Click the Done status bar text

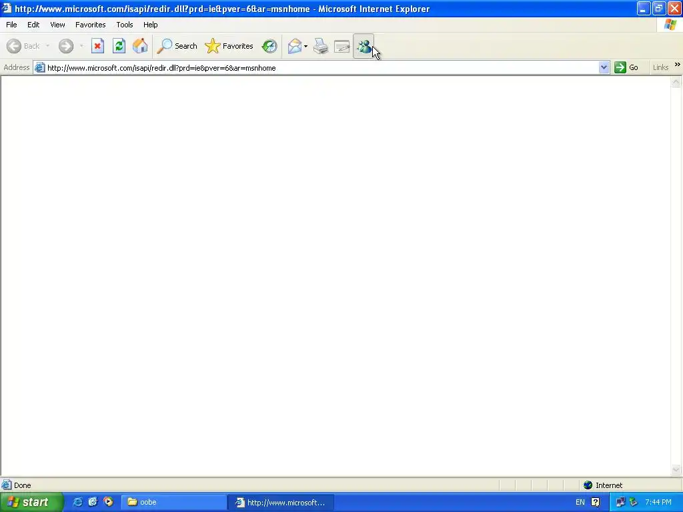tap(22, 485)
